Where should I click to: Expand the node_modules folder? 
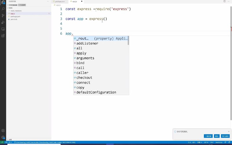point(16,11)
